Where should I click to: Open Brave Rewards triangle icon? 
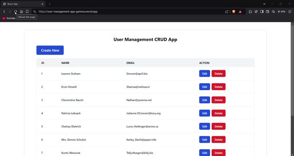pyautogui.click(x=240, y=12)
